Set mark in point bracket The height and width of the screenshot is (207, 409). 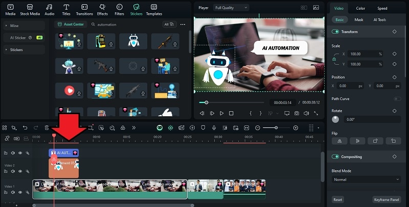pyautogui.click(x=251, y=113)
